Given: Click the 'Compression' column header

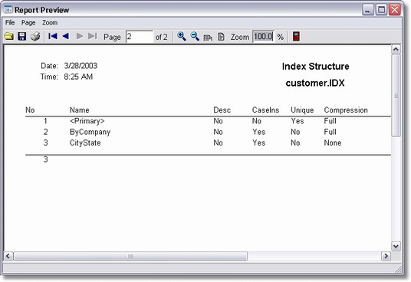Looking at the screenshot, I should tap(346, 110).
